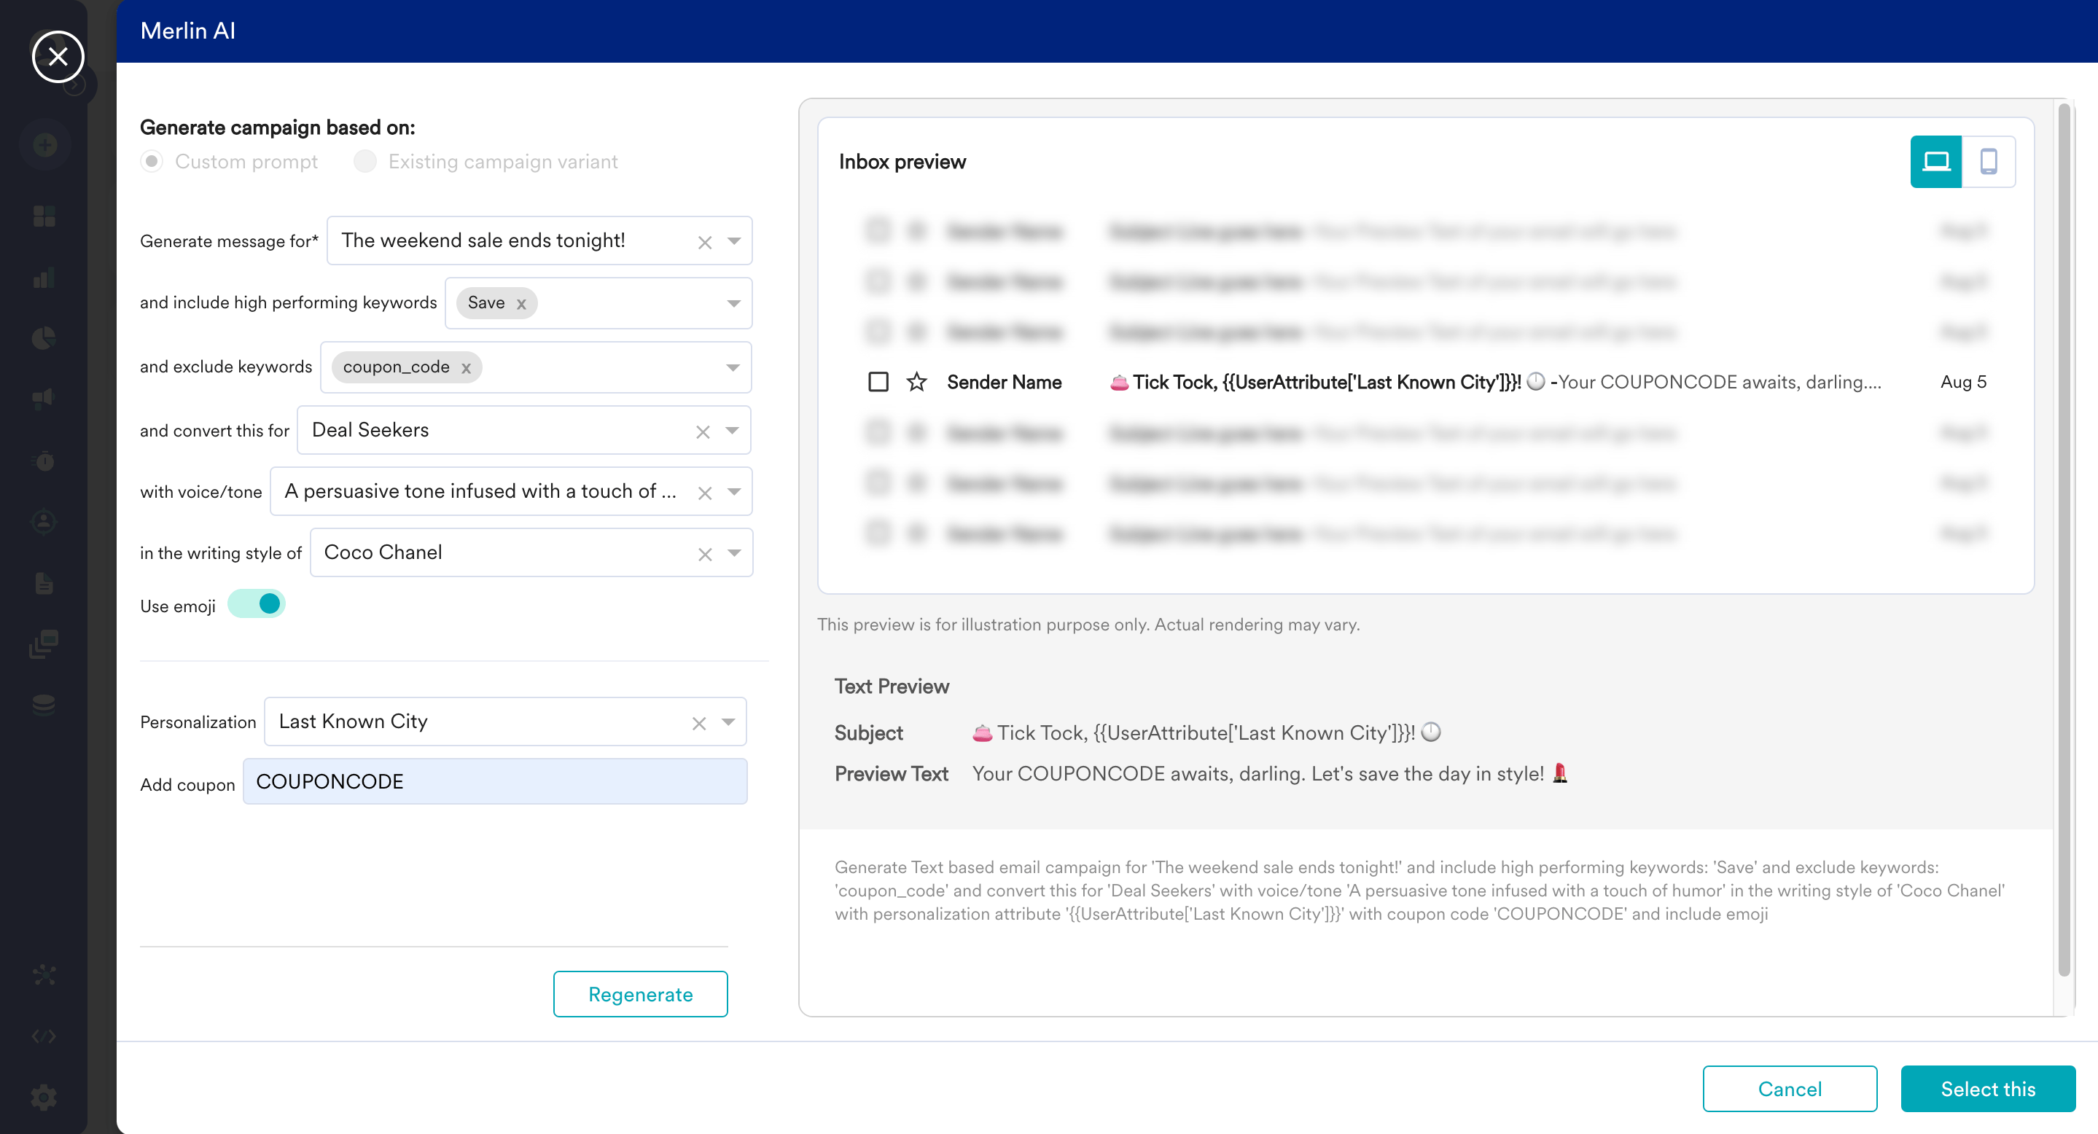Clear the Coco Chanel writing style

point(704,554)
